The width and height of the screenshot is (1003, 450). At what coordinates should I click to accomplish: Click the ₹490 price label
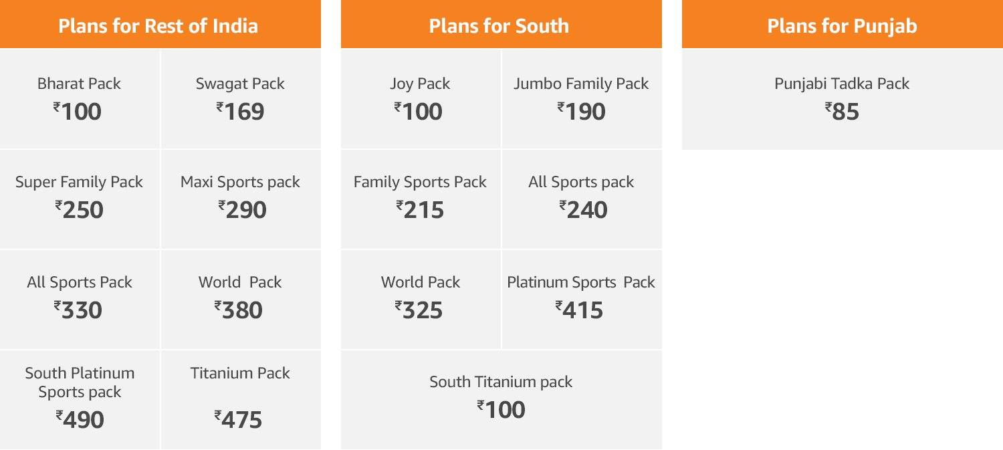click(80, 419)
